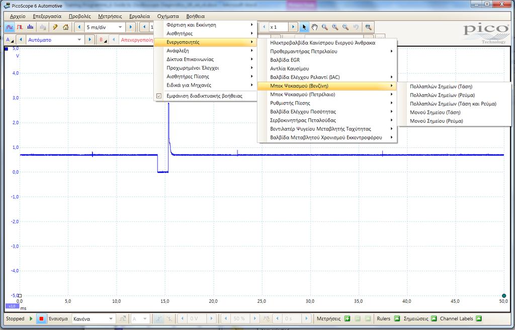The image size is (515, 330).
Task: Click the Σημειώσεις notes icon
Action: (434, 318)
